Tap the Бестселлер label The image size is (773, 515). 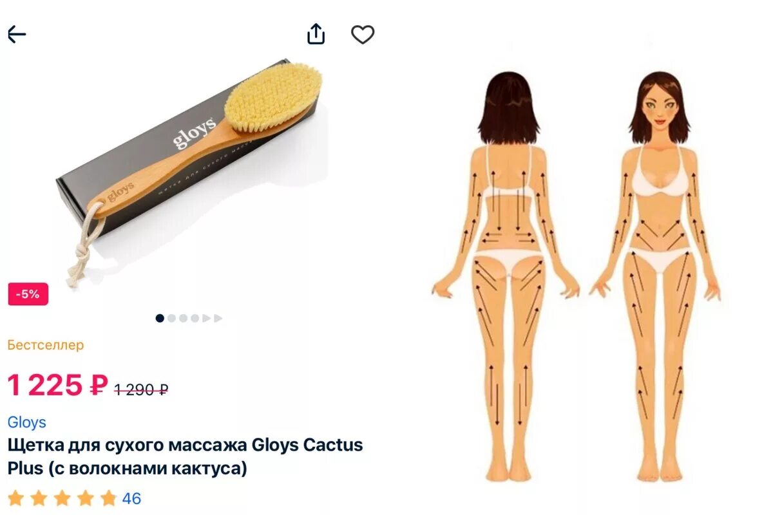coord(46,345)
